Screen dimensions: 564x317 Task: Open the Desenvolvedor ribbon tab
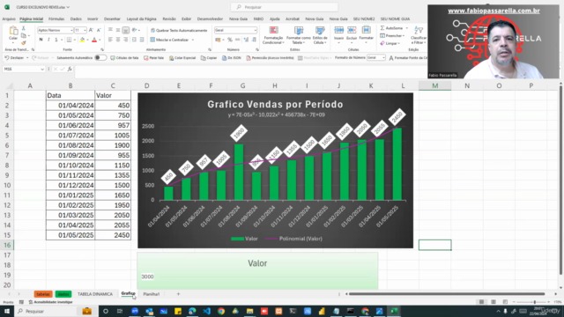click(210, 18)
